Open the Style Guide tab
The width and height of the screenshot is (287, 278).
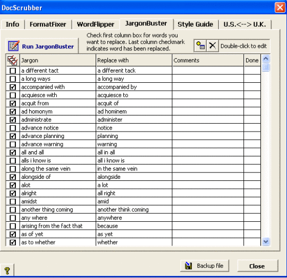pyautogui.click(x=195, y=24)
